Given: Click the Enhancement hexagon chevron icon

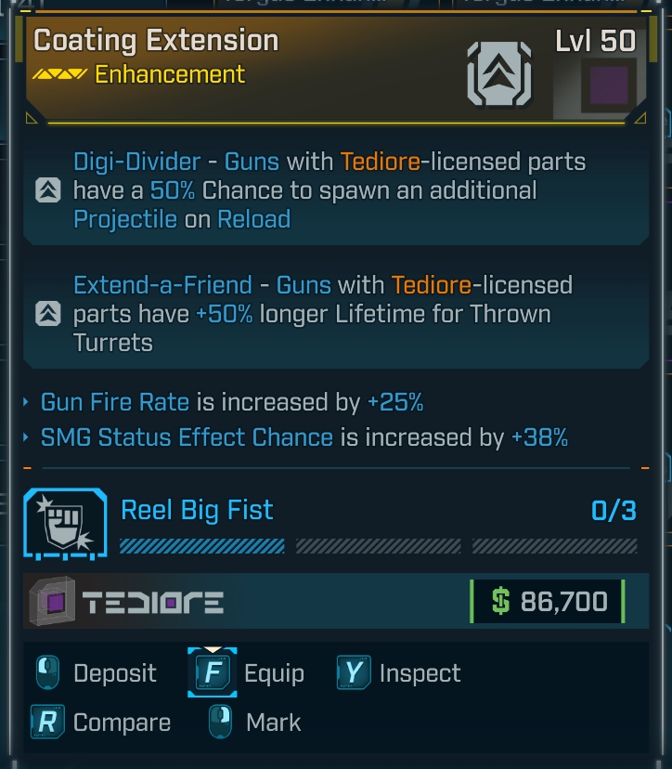Looking at the screenshot, I should tap(500, 74).
